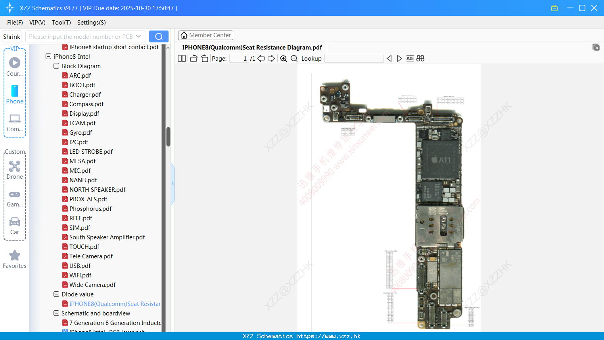Click the Abi text match option icon
The image size is (604, 340).
click(410, 59)
